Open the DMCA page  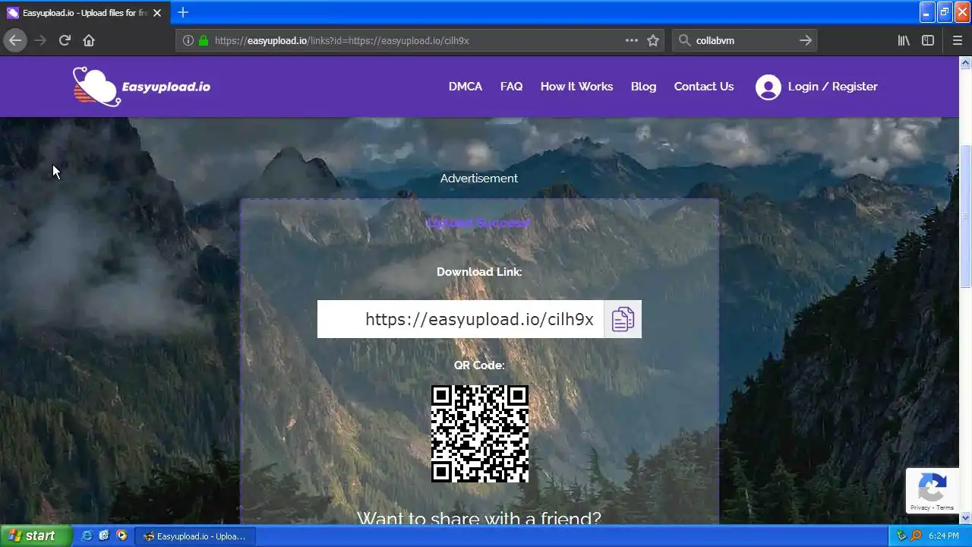465,87
